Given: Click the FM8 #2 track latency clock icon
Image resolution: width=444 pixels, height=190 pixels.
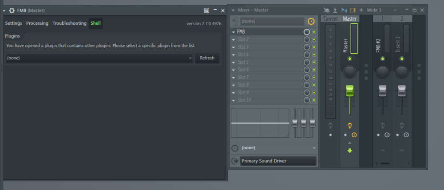Looking at the screenshot, I should click(x=387, y=135).
